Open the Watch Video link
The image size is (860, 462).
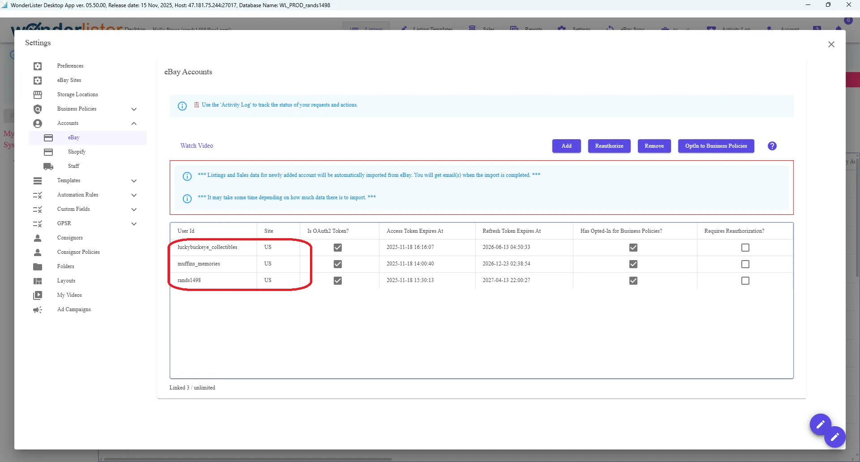(197, 145)
